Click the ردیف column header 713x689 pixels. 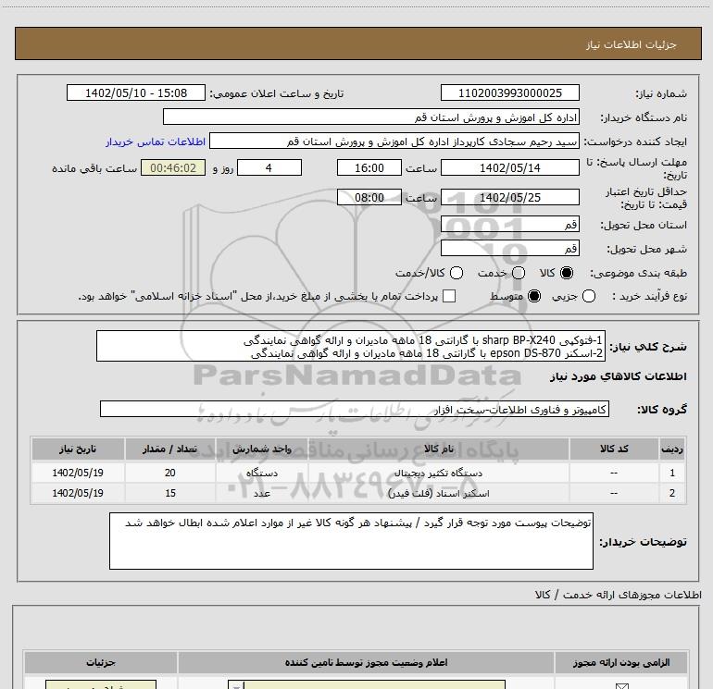point(672,449)
